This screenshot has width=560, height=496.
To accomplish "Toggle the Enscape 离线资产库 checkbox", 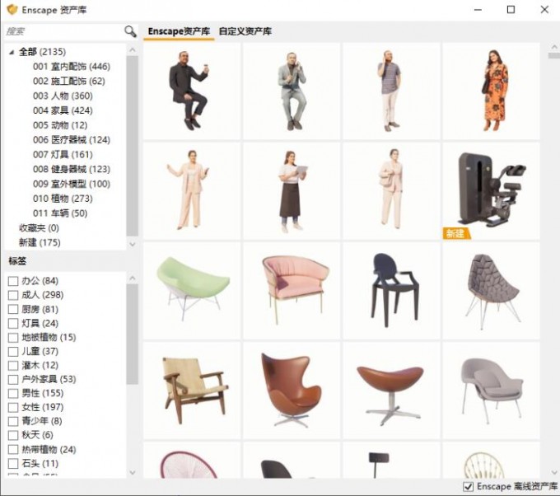I will [x=469, y=486].
